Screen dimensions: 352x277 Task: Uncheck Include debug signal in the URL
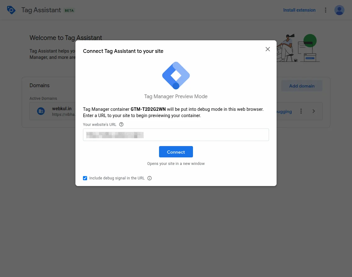pyautogui.click(x=85, y=178)
